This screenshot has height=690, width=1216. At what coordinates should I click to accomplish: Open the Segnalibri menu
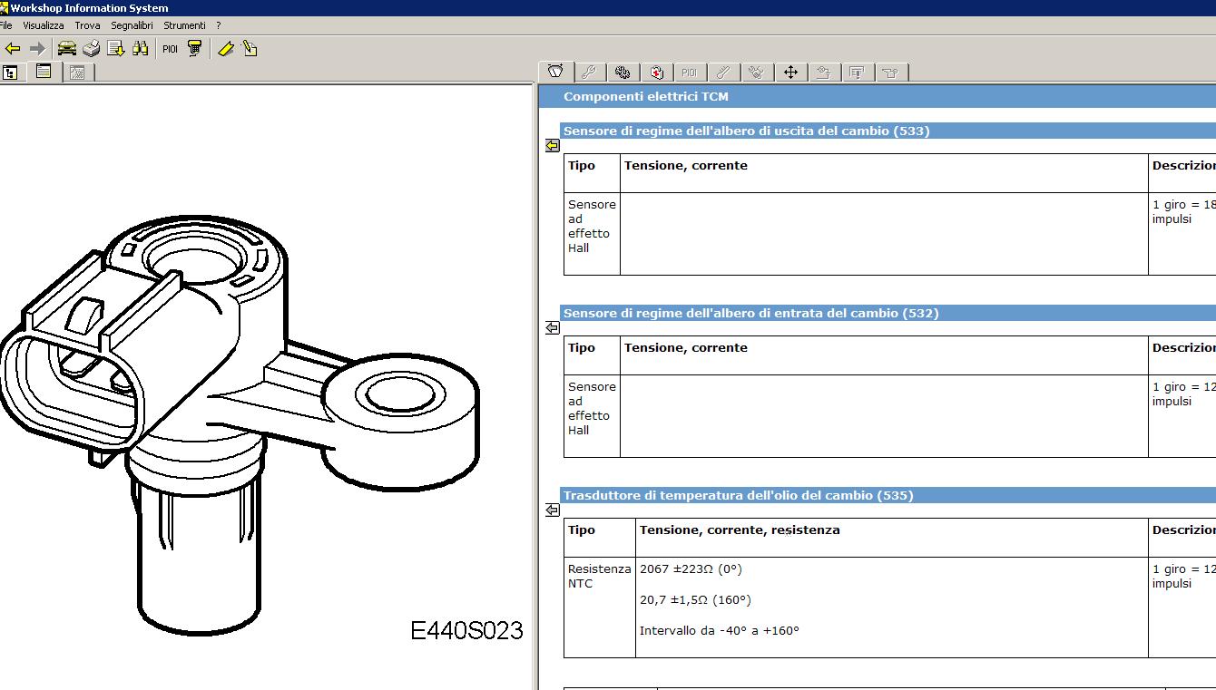[132, 25]
